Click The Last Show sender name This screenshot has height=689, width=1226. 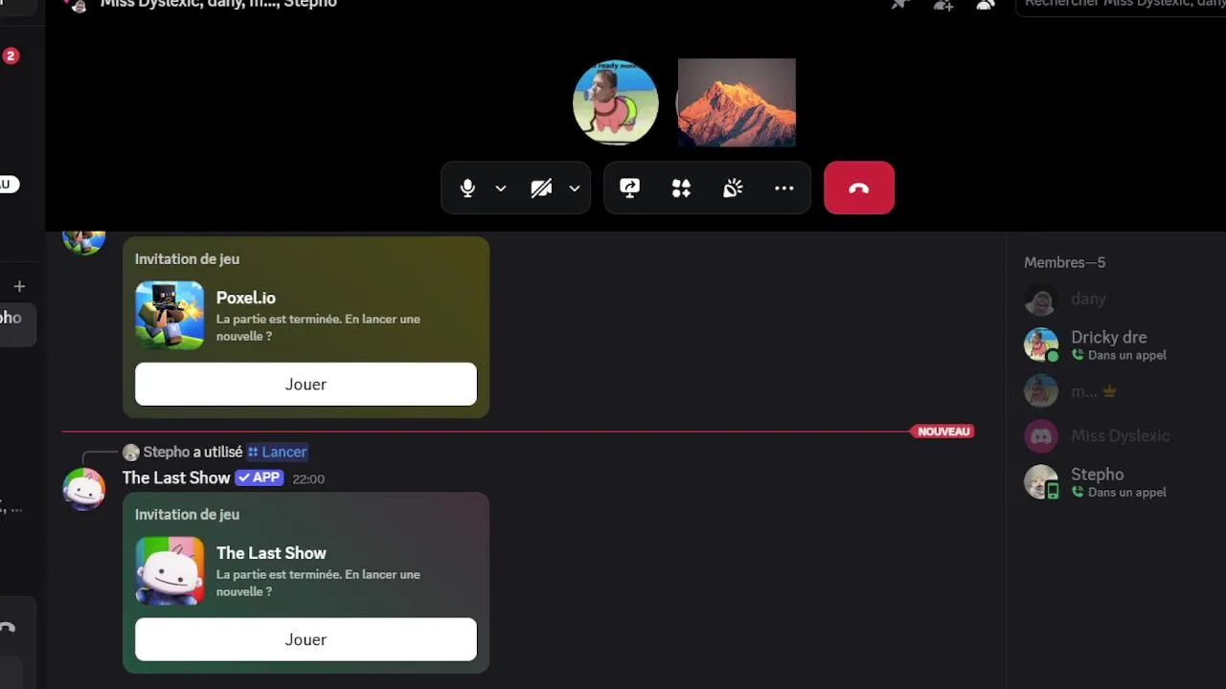176,478
